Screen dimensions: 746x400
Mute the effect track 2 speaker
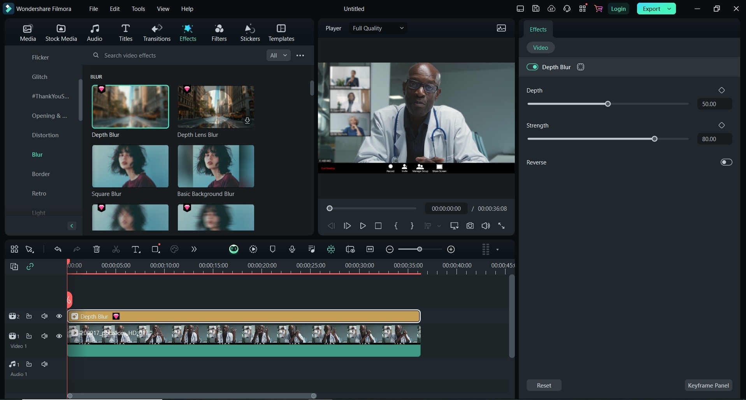(x=44, y=316)
